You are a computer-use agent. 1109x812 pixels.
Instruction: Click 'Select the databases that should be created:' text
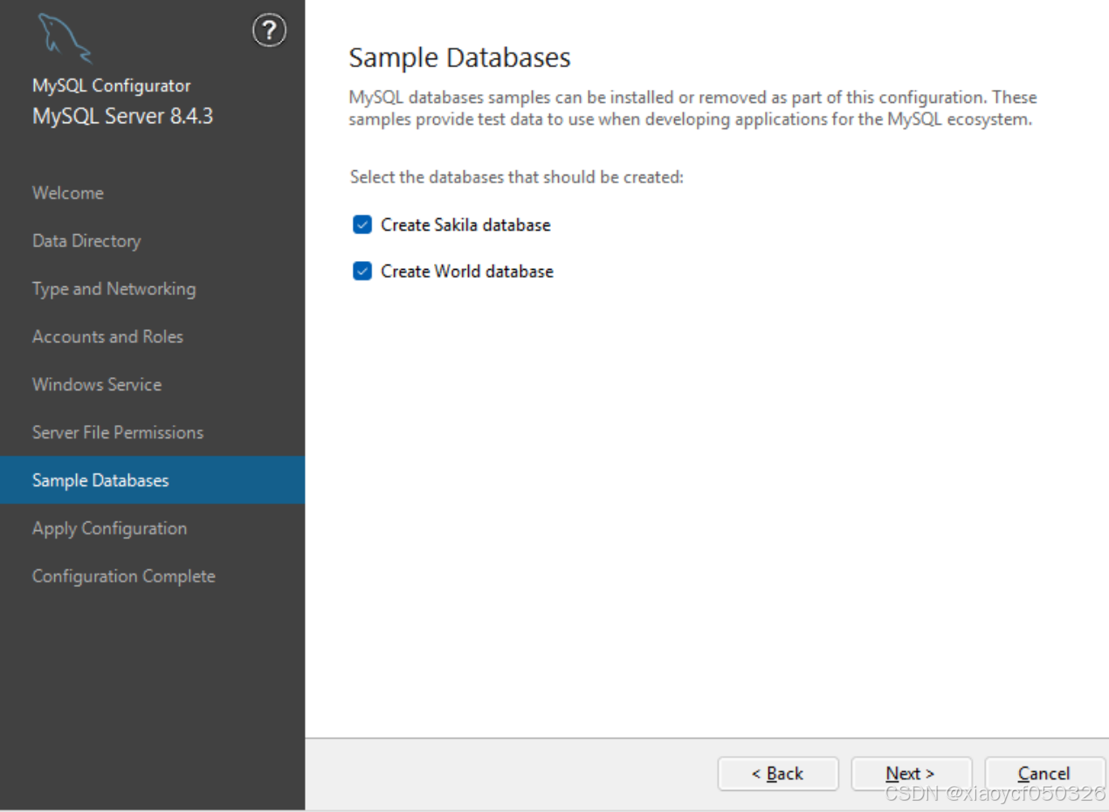pyautogui.click(x=517, y=177)
